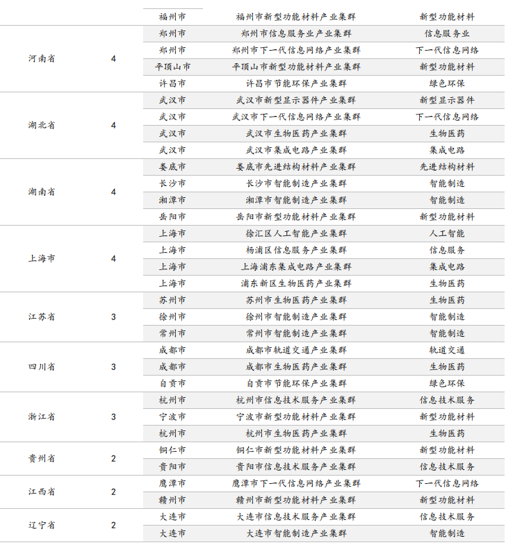Screen dimensions: 506x545
Task: Click 武汉市集成电路产业集群 cell
Action: click(296, 150)
